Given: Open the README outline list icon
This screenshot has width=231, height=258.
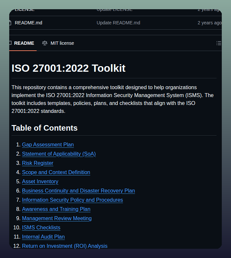Looking at the screenshot, I should tap(218, 43).
